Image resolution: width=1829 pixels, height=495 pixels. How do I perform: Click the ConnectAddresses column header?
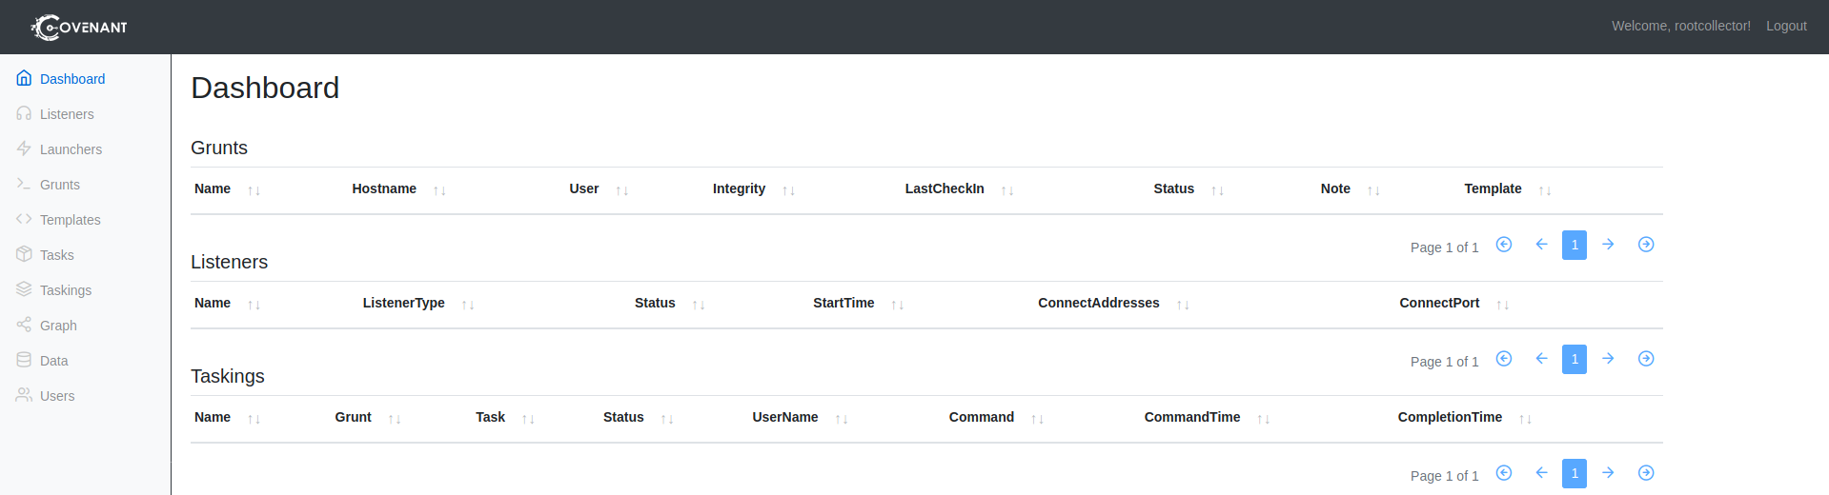pyautogui.click(x=1099, y=303)
